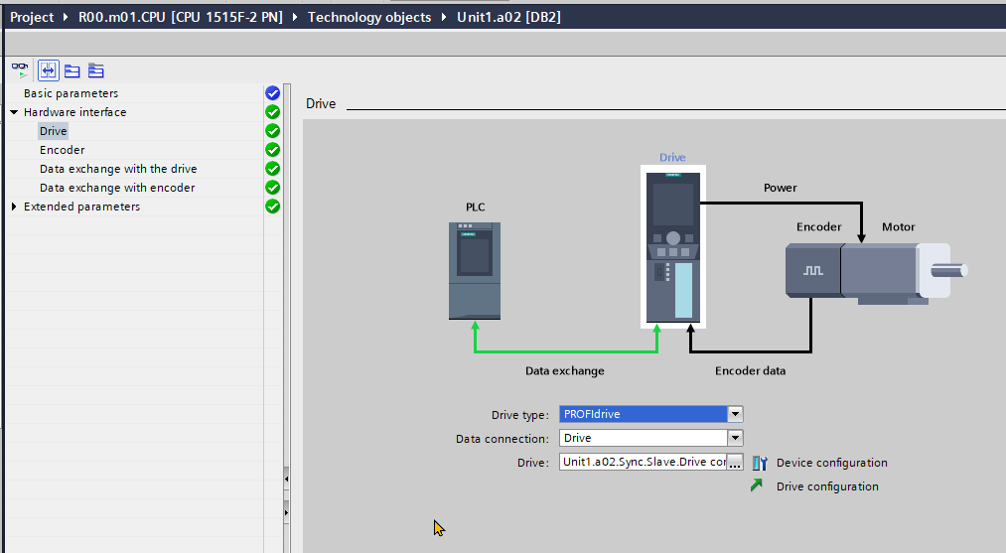Click the Motor image in the diagram
The height and width of the screenshot is (553, 1006).
click(904, 272)
